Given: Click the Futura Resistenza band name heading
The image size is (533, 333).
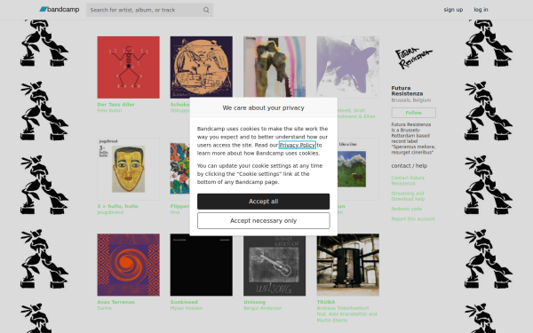Looking at the screenshot, I should tap(407, 91).
